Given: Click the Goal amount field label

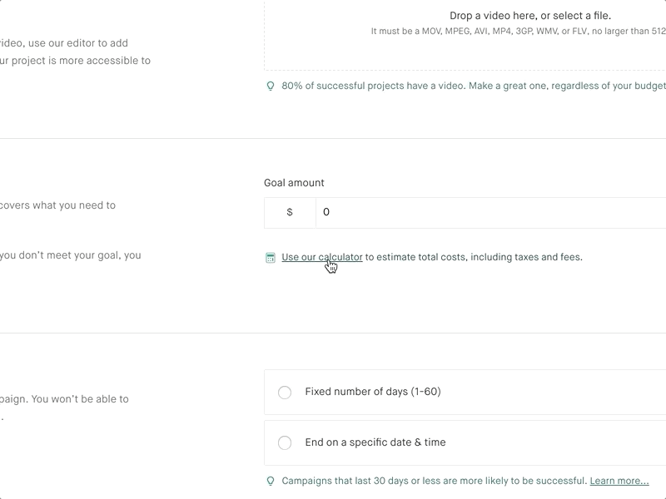Looking at the screenshot, I should coord(294,183).
